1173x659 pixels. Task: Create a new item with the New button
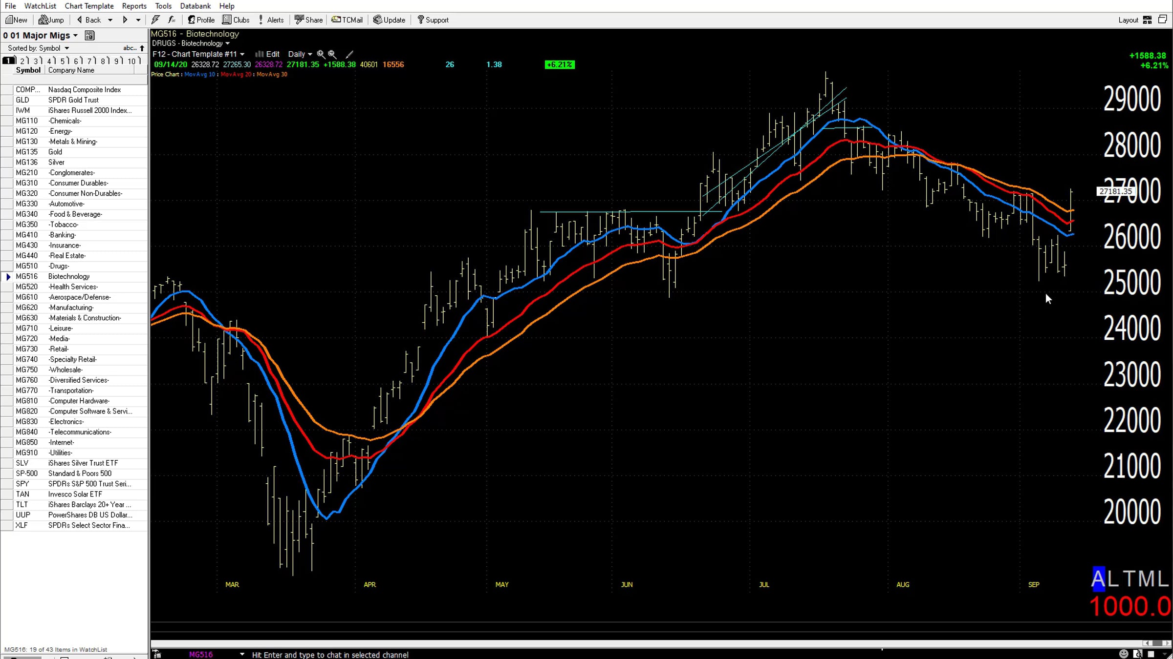point(16,20)
